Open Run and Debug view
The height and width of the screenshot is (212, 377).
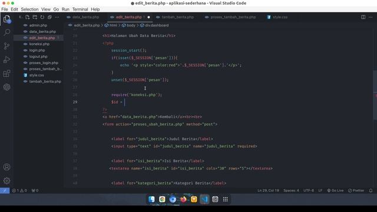6,59
